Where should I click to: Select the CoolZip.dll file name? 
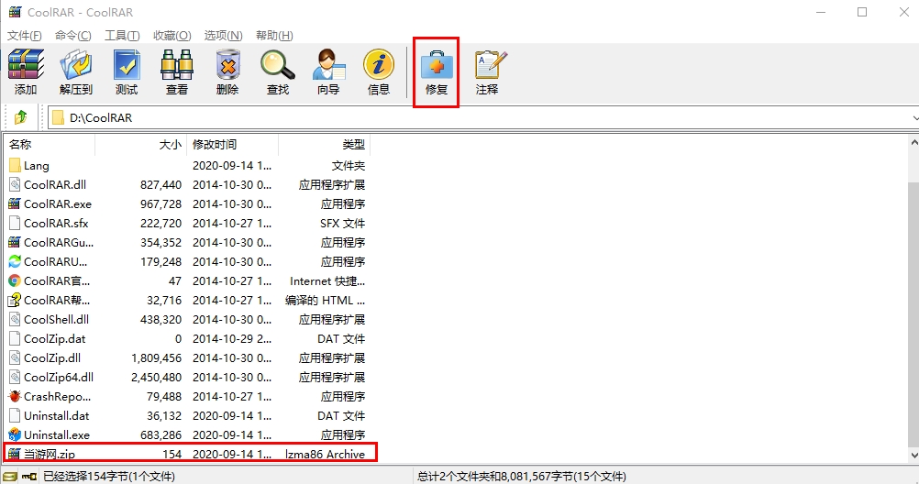(x=52, y=358)
